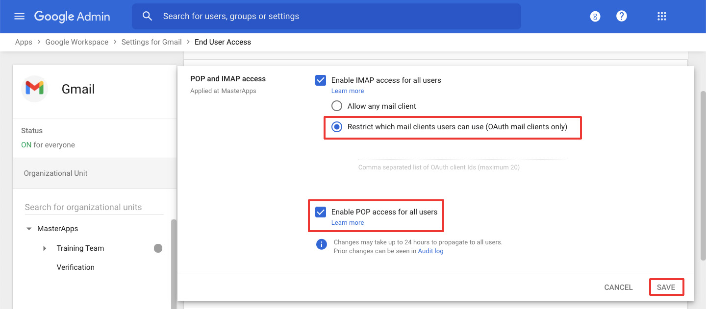Disable IMAP access for all users
This screenshot has width=706, height=309.
click(x=320, y=80)
